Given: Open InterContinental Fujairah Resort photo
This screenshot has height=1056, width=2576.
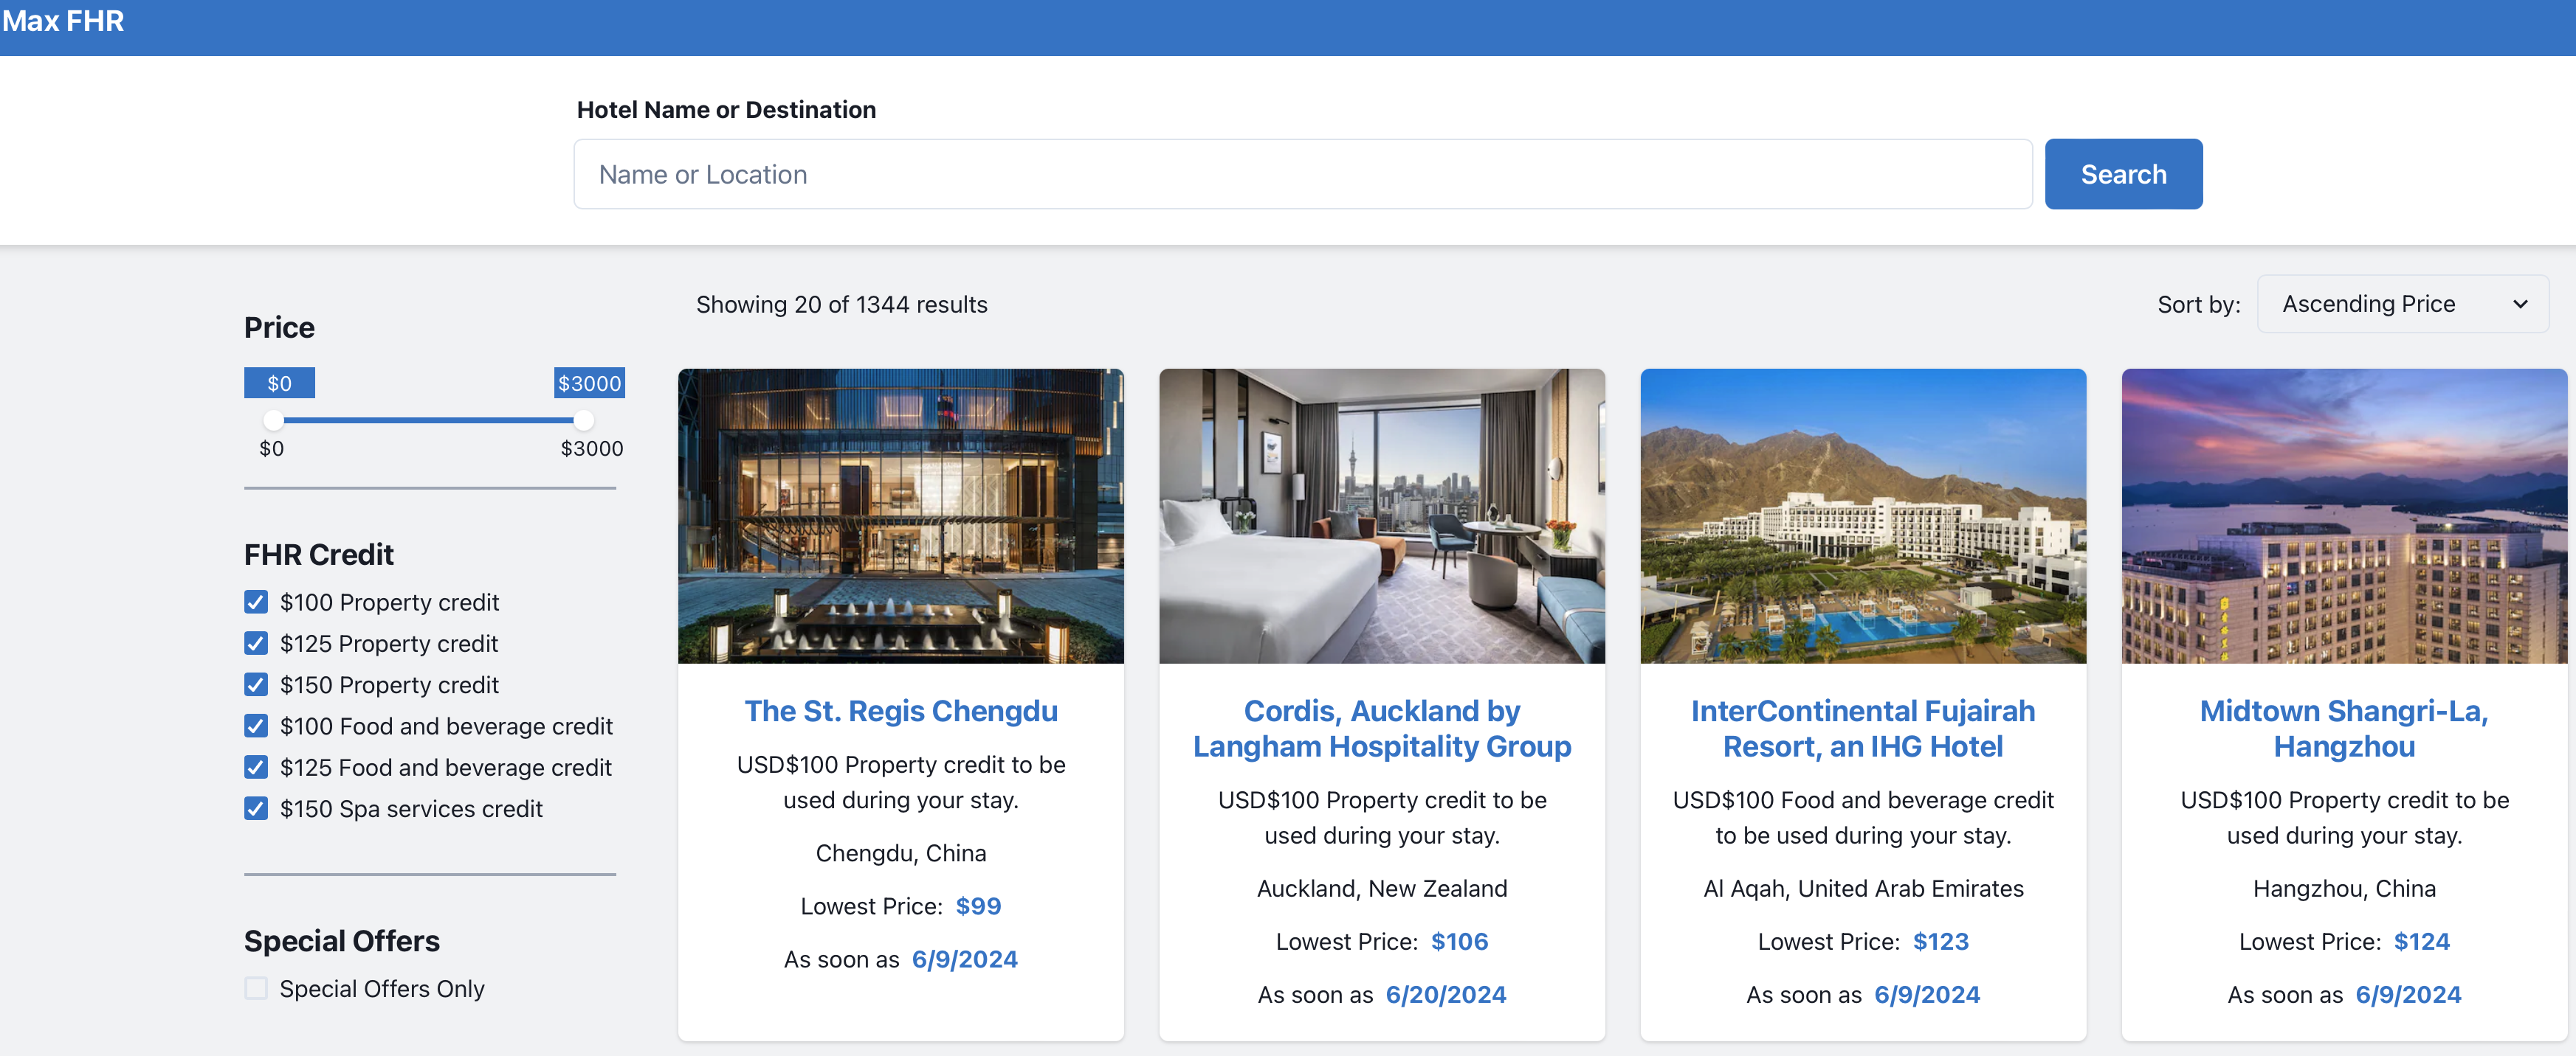Looking at the screenshot, I should 1862,515.
